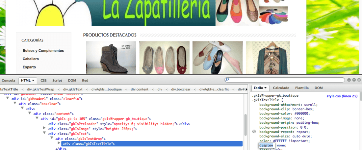Open the Caballero category link
This screenshot has width=362, height=150.
coord(31,59)
